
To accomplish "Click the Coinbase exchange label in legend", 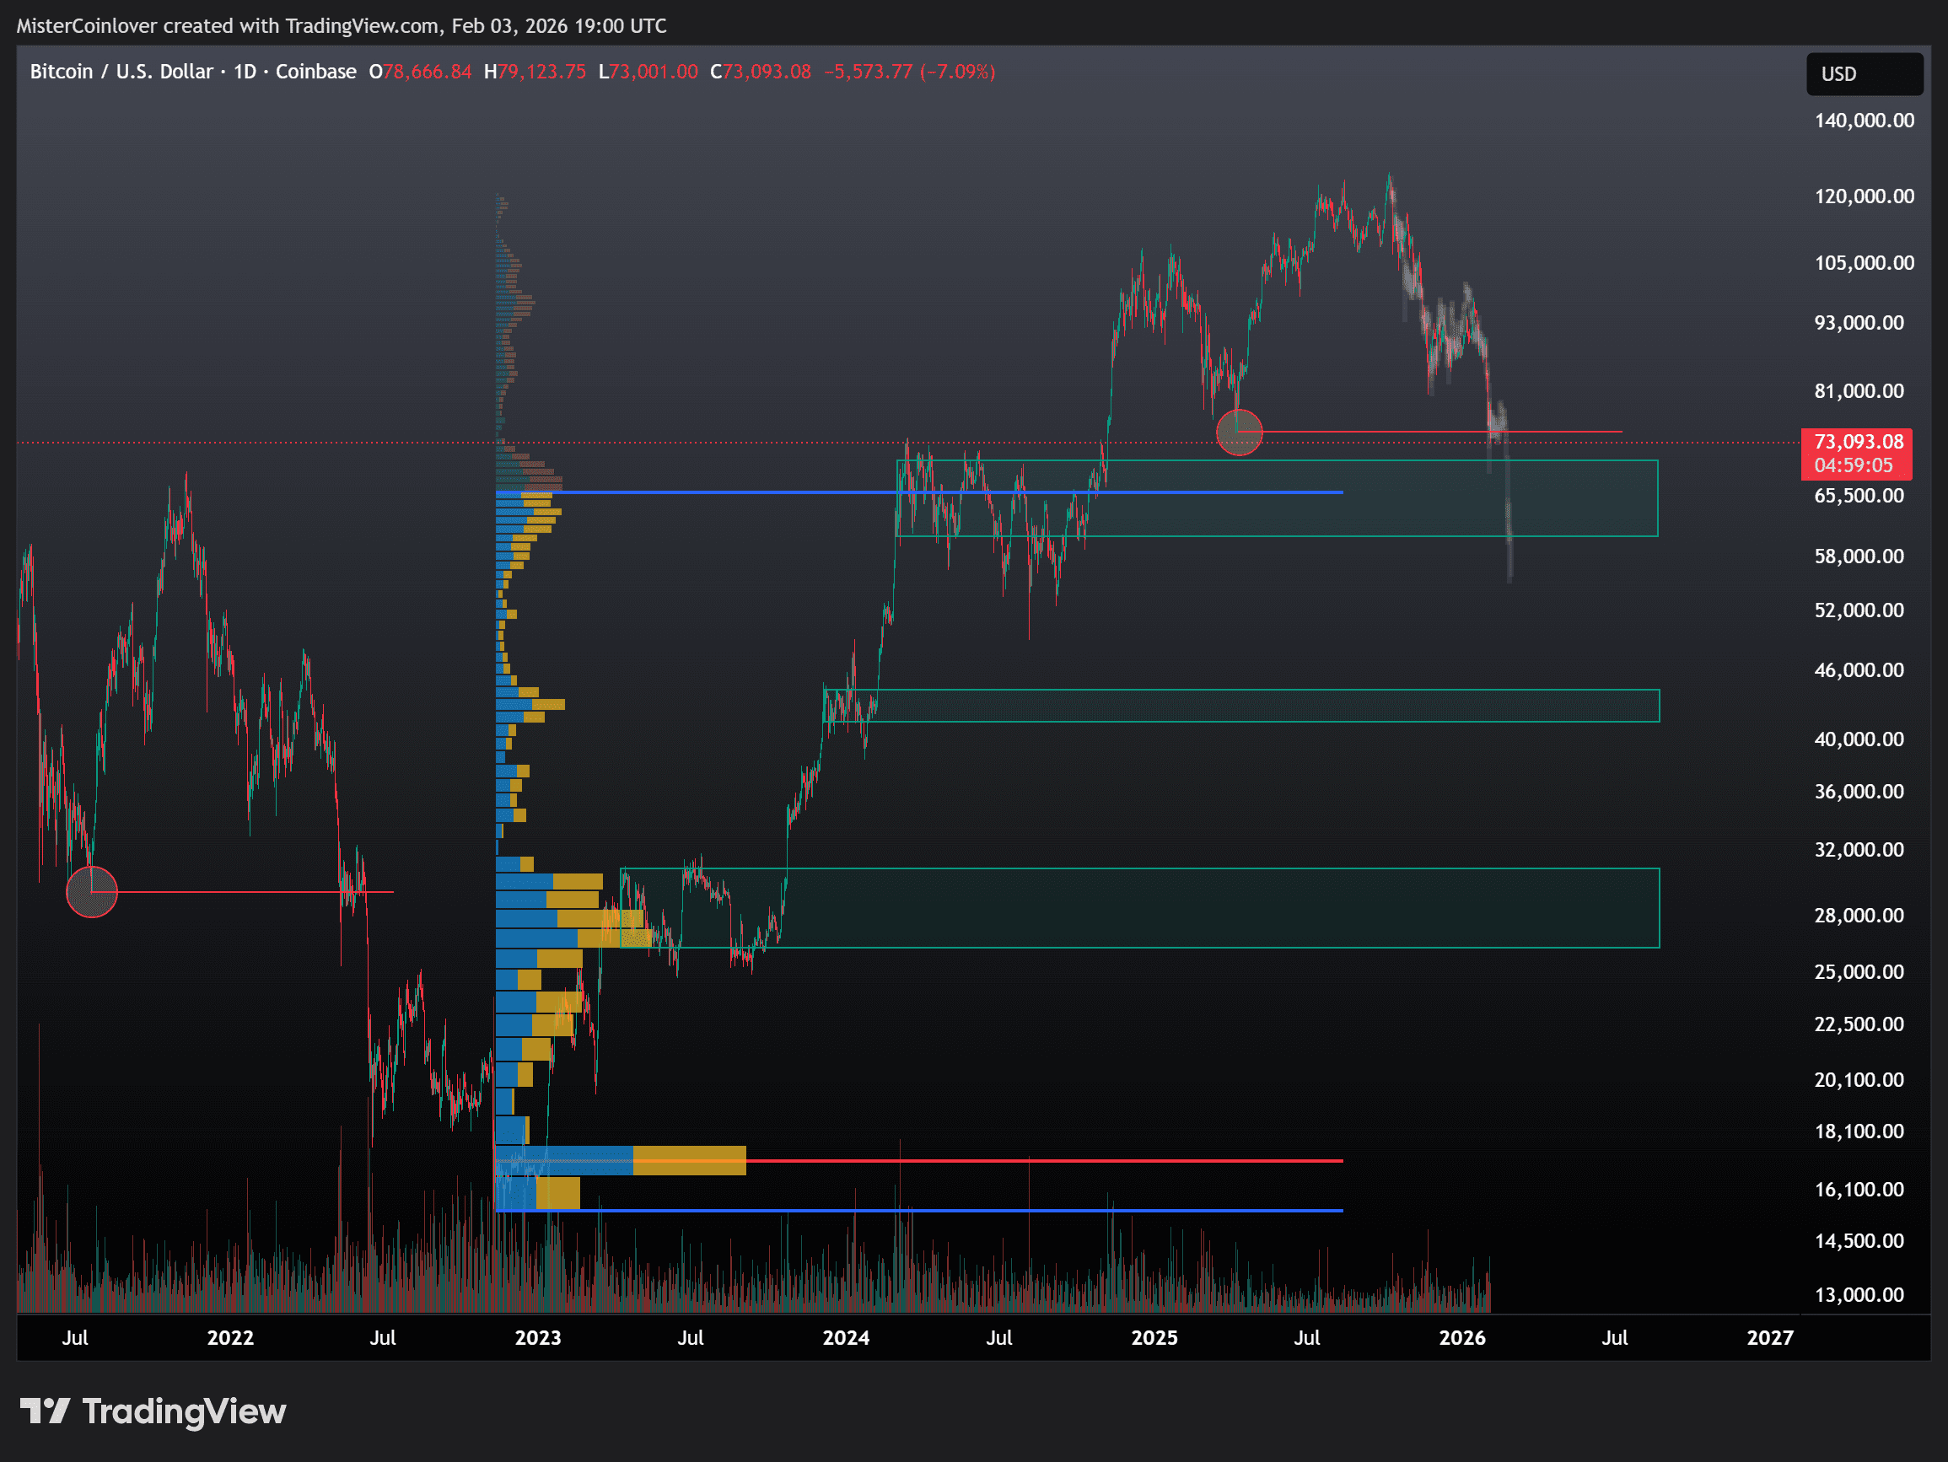I will 315,72.
